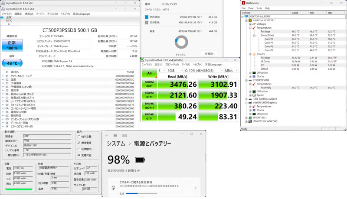This screenshot has width=347, height=199.
Task: Click the USB SanDisk drive icon
Action: coord(250,99)
